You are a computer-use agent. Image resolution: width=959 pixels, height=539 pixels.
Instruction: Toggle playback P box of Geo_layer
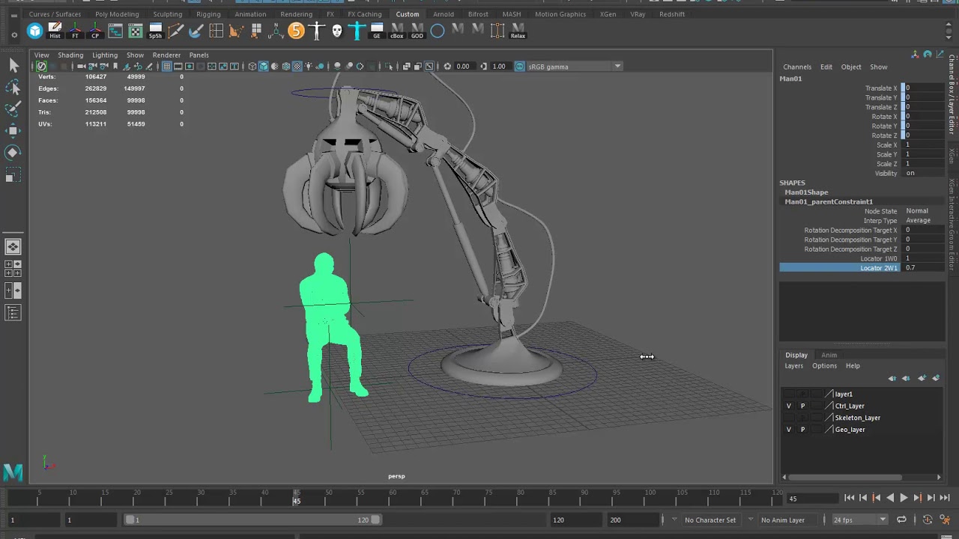point(802,430)
